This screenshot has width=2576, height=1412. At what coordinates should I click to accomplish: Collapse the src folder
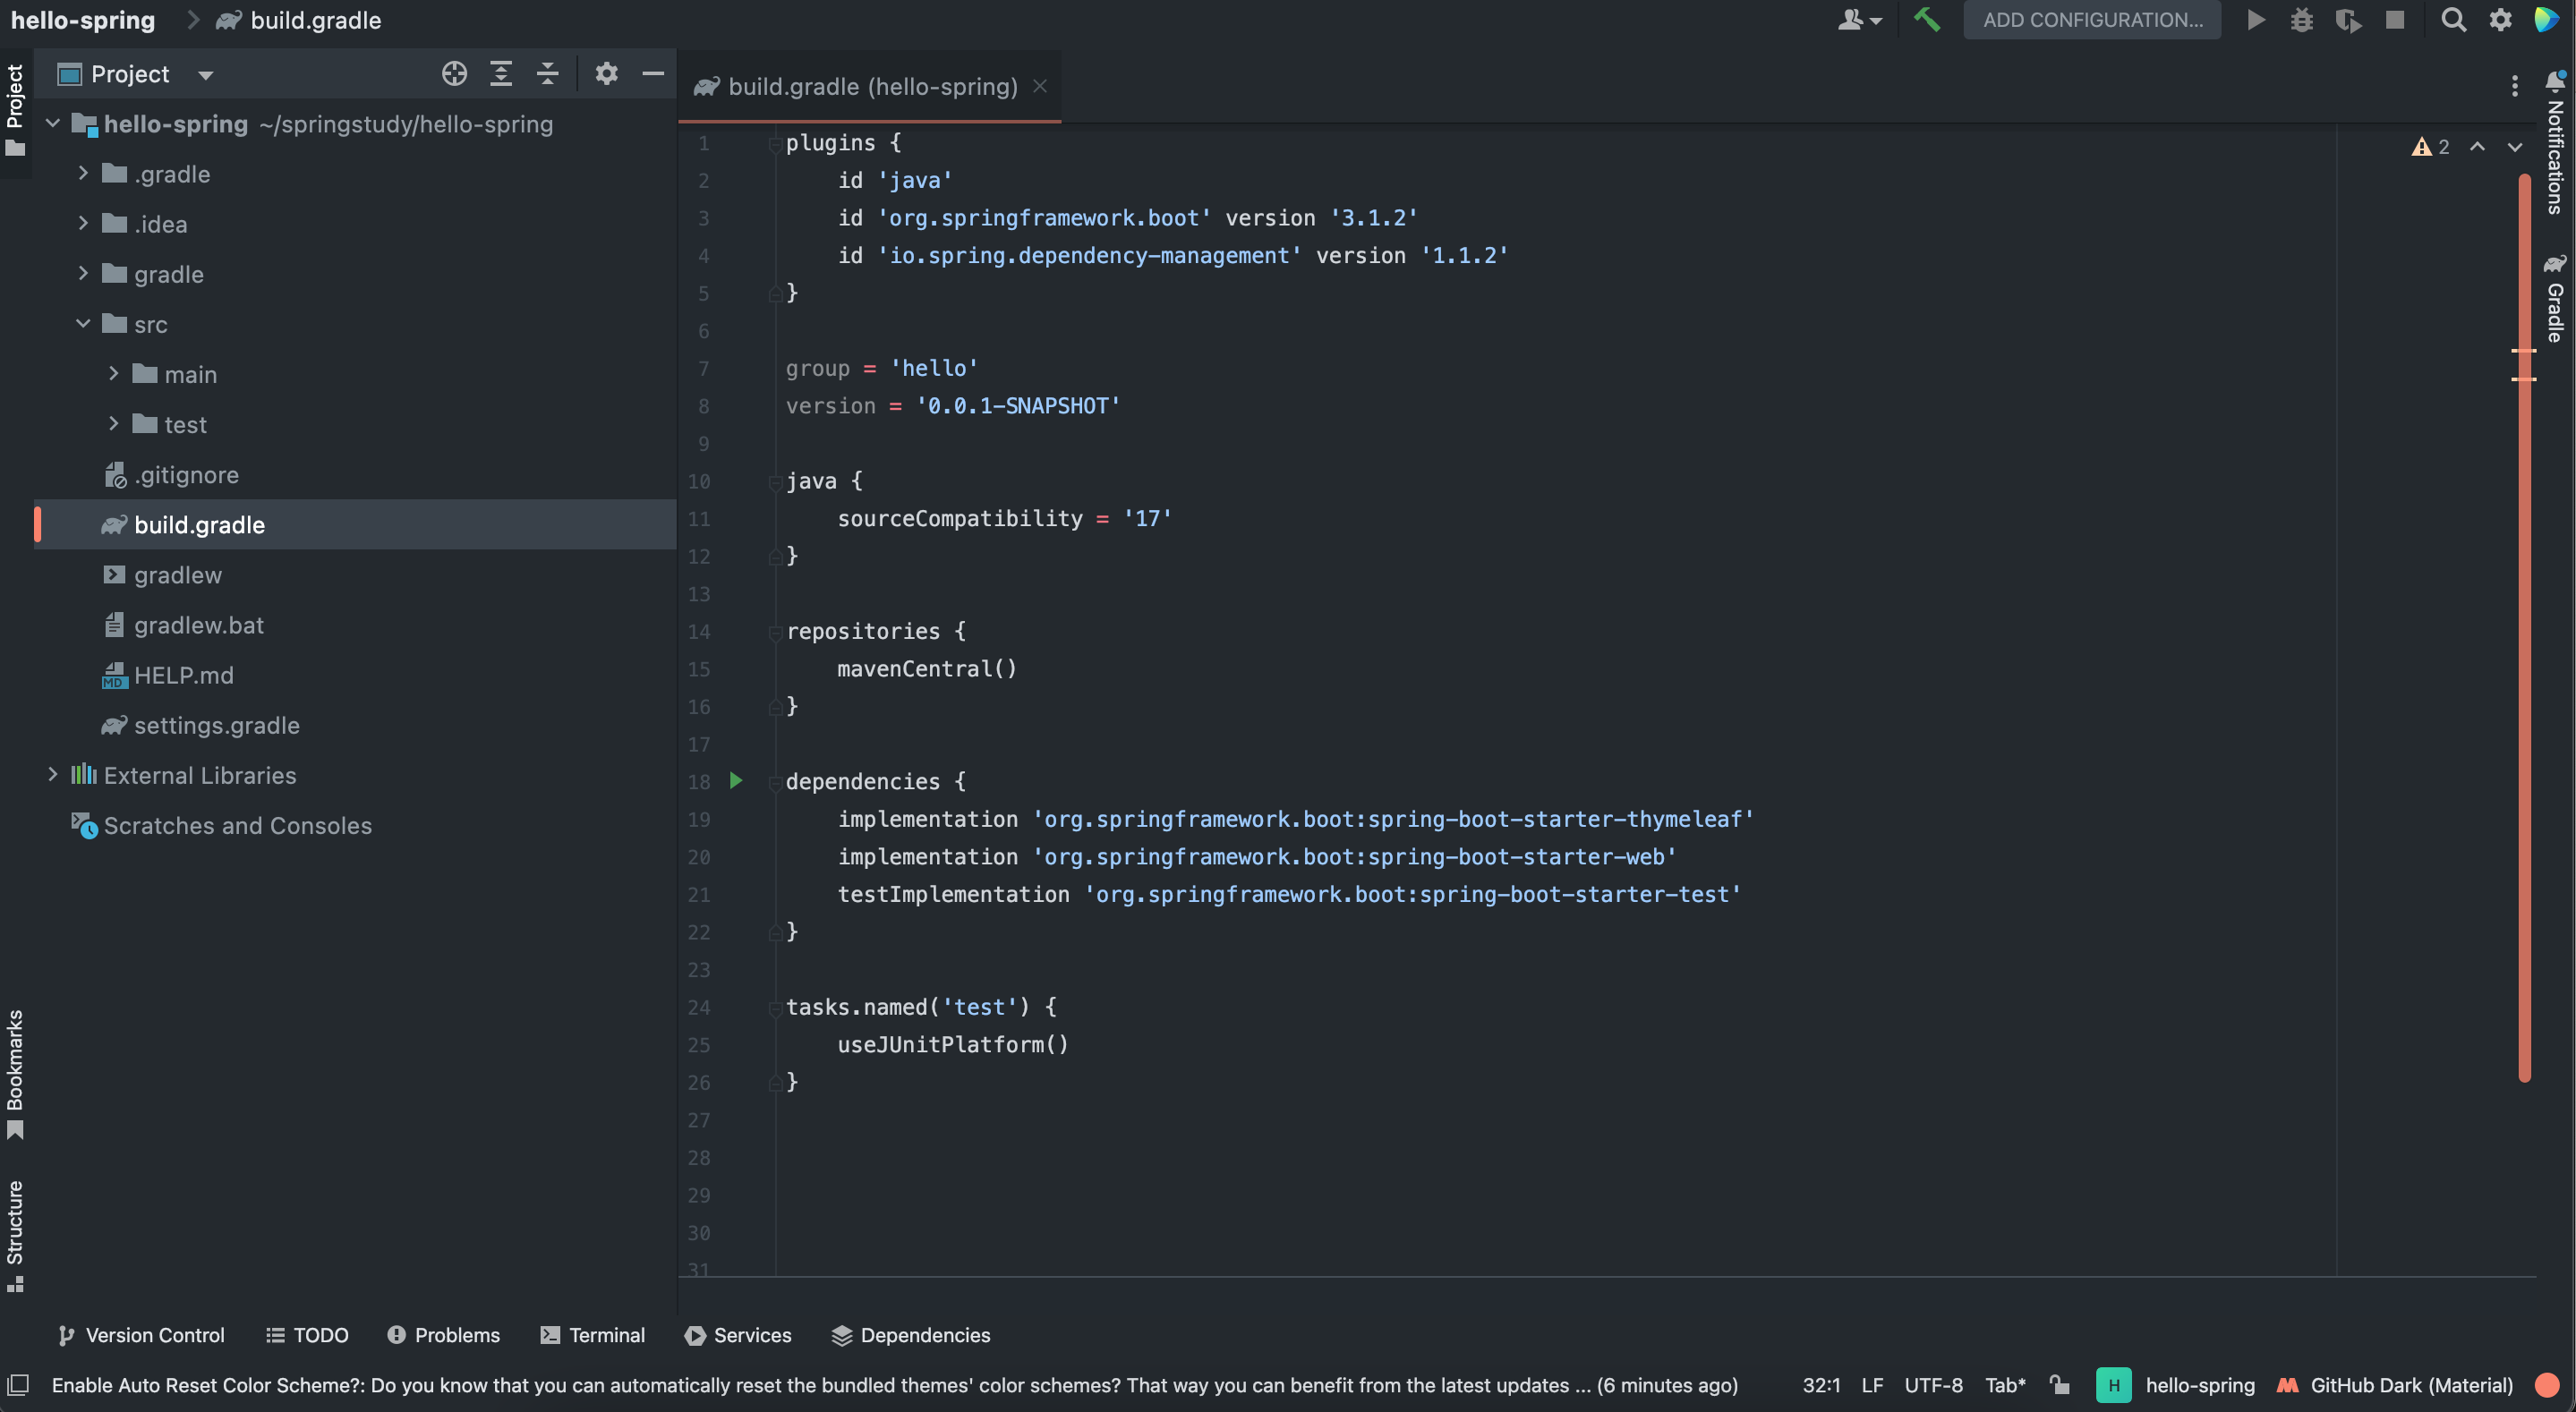click(83, 324)
